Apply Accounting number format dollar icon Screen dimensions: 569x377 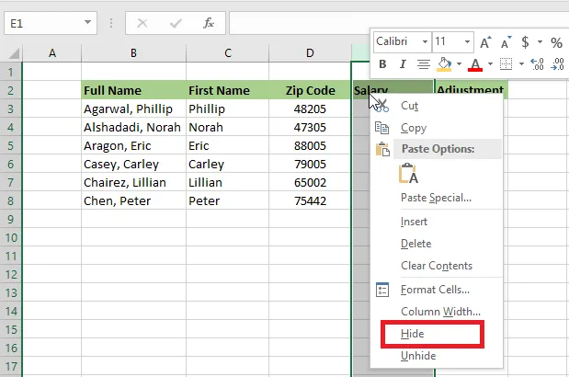pyautogui.click(x=525, y=42)
